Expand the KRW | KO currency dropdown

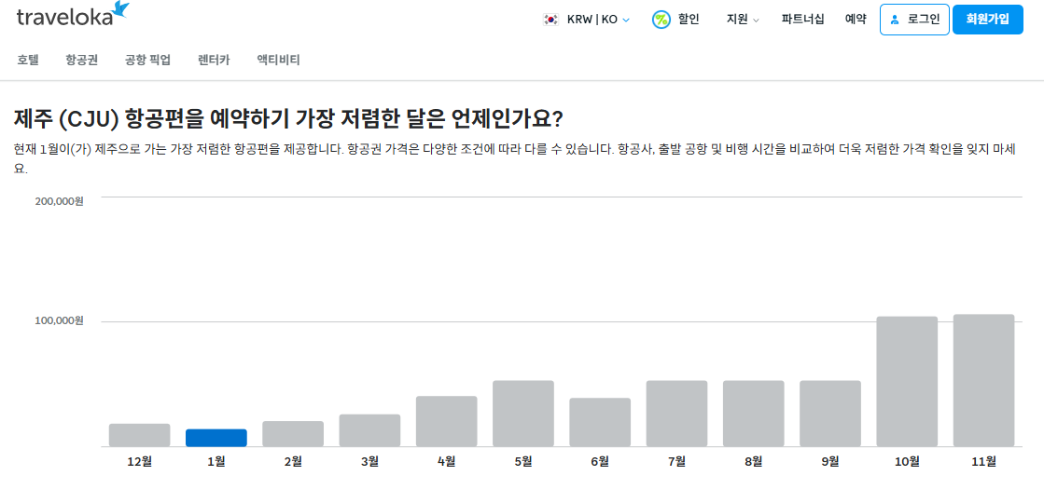coord(587,20)
